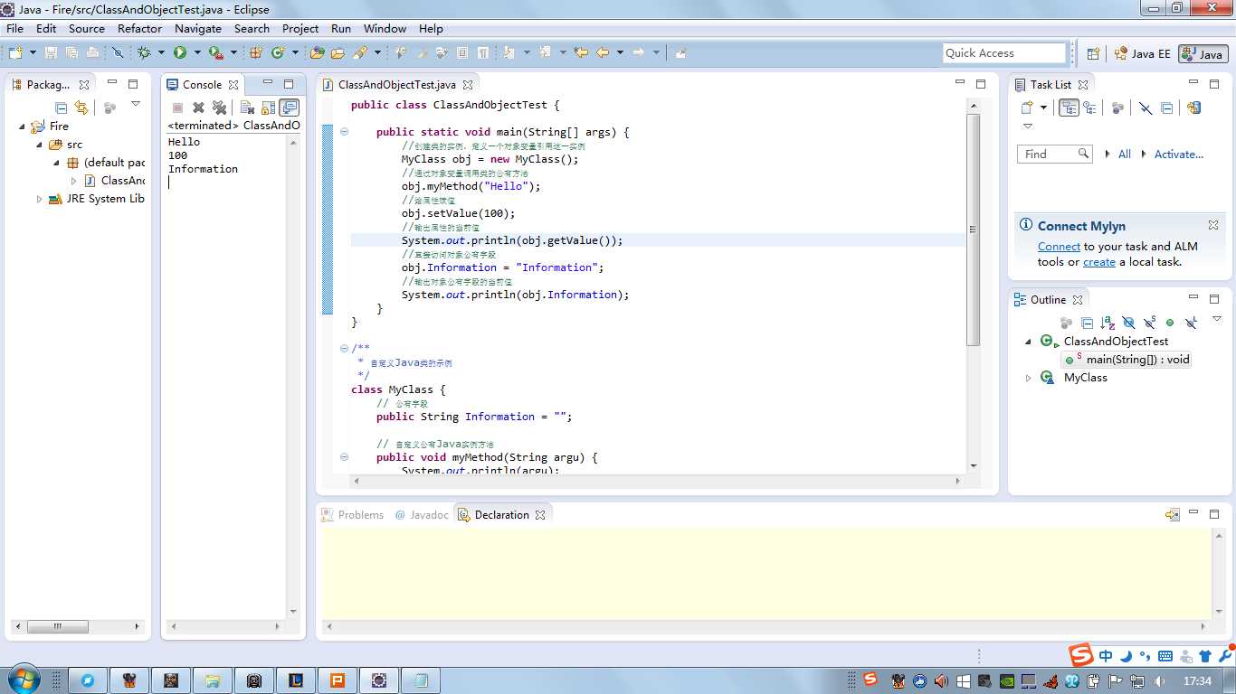
Task: Click the Open Type toolbar icon
Action: click(x=318, y=53)
